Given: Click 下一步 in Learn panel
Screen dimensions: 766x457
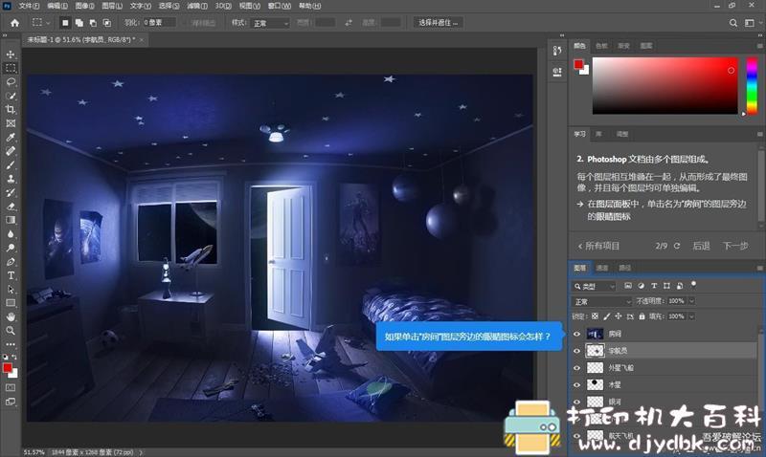Looking at the screenshot, I should (735, 246).
